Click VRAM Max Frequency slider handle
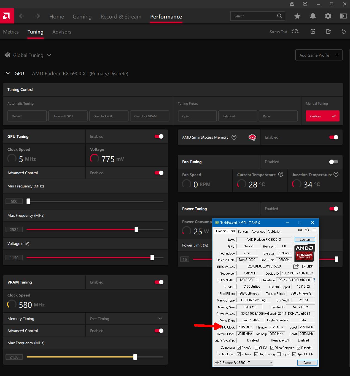 pyautogui.click(x=135, y=357)
